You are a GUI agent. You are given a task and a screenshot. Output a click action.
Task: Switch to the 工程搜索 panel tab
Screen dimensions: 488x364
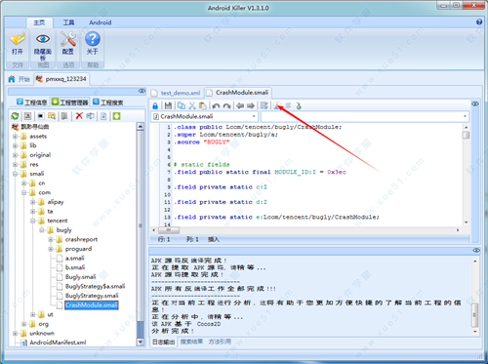pos(108,102)
